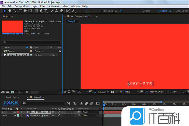Take a snapshot with camera icon
This screenshot has height=126, width=189.
tap(113, 92)
